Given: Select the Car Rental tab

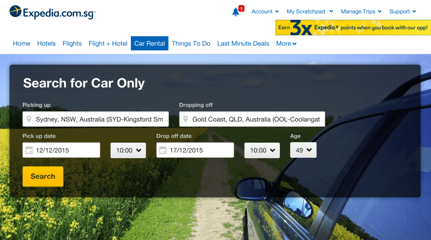Looking at the screenshot, I should [149, 43].
